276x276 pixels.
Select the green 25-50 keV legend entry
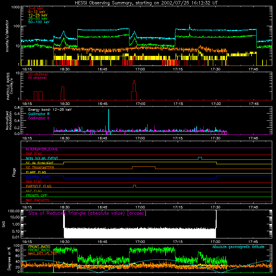tap(38, 19)
